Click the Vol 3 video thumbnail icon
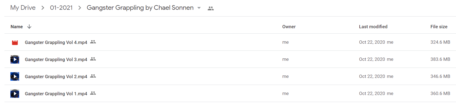 click(15, 59)
